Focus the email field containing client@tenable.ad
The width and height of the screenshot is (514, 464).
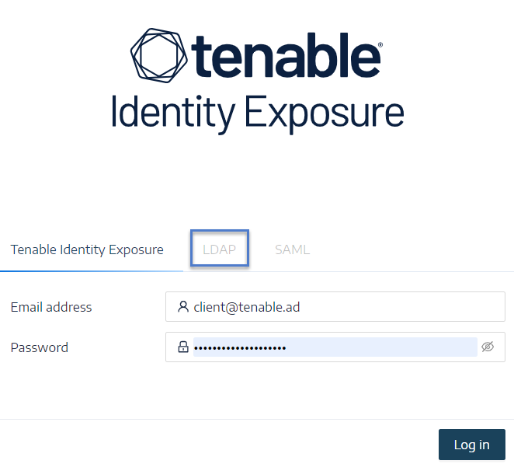pos(335,307)
